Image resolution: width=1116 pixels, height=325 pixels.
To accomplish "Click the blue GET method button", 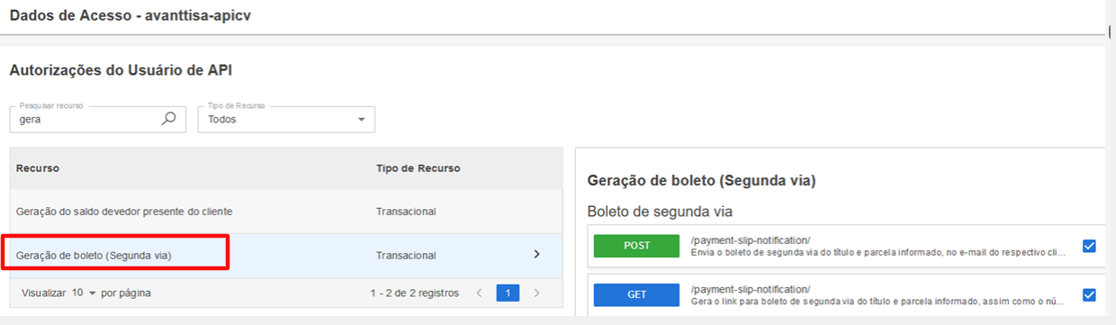I will click(x=636, y=294).
